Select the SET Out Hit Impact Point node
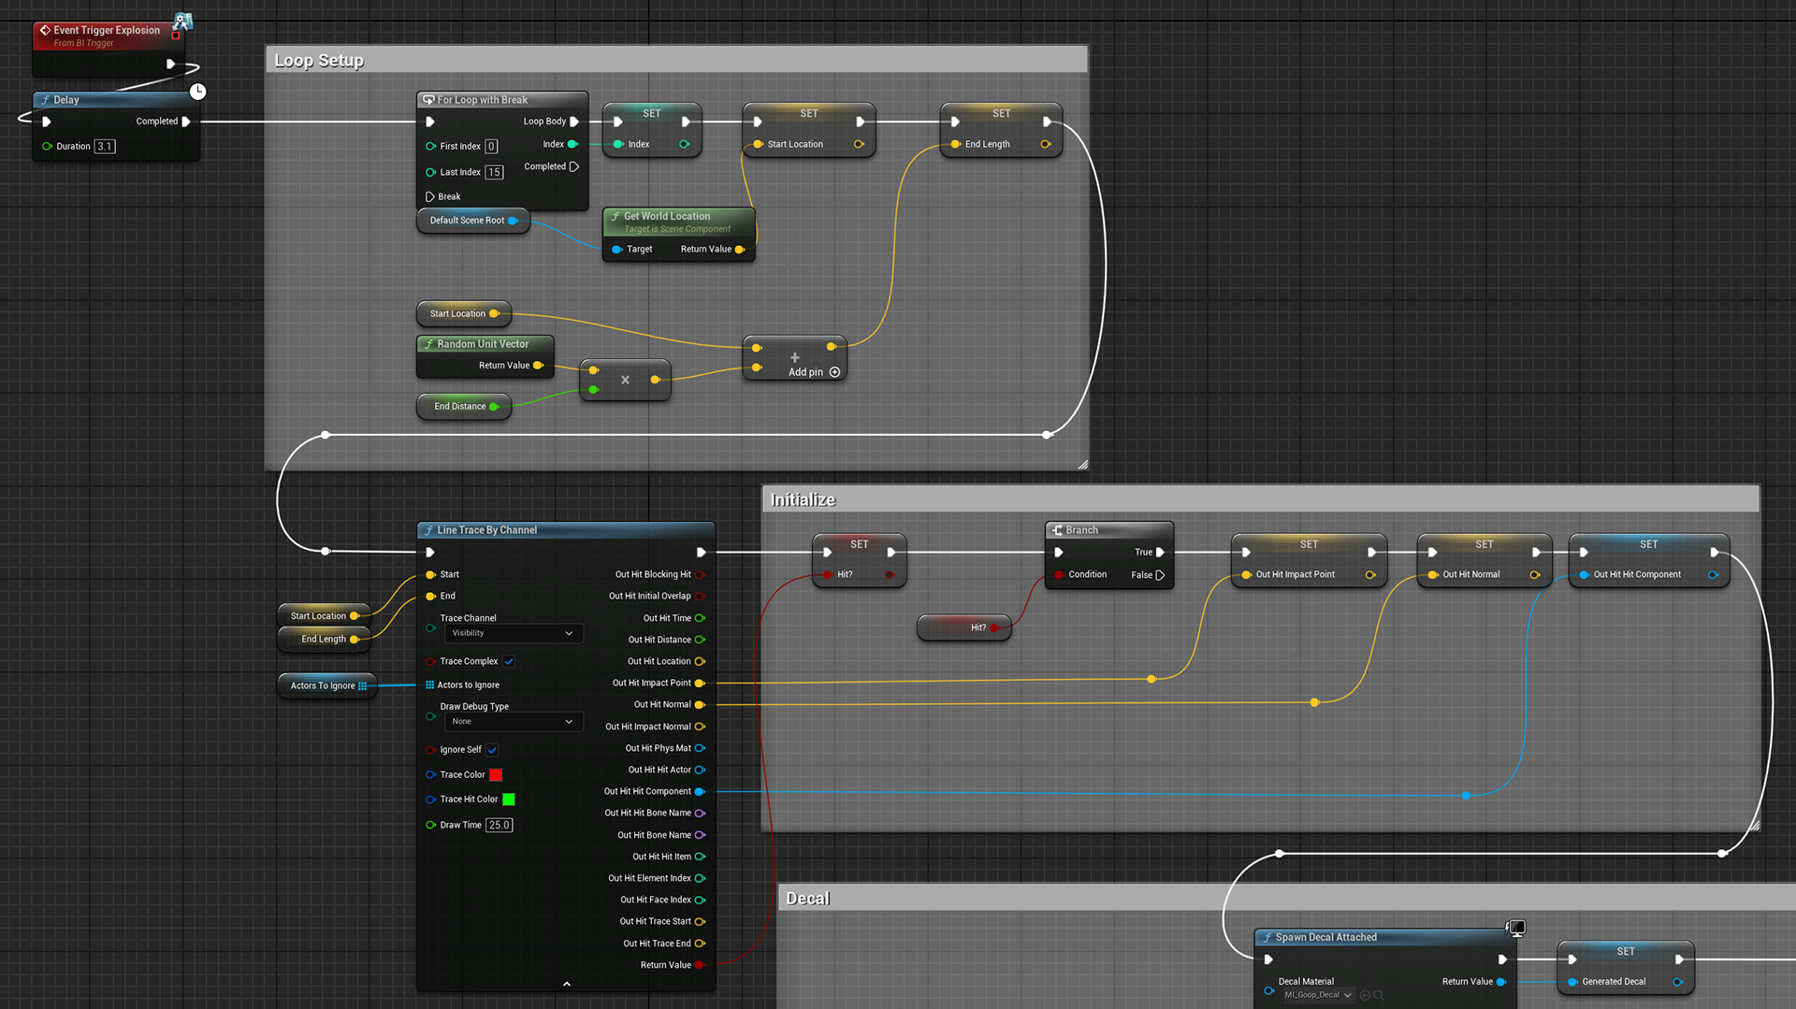Image resolution: width=1796 pixels, height=1009 pixels. coord(1309,560)
